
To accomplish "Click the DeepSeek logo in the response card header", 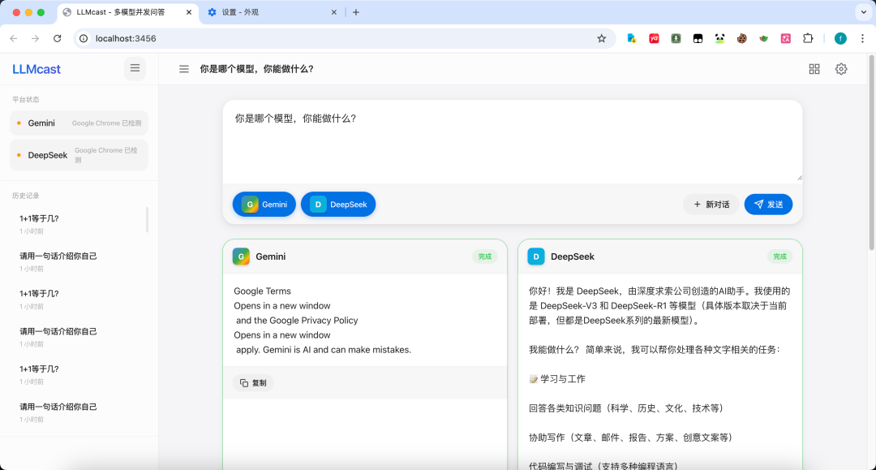I will [536, 257].
